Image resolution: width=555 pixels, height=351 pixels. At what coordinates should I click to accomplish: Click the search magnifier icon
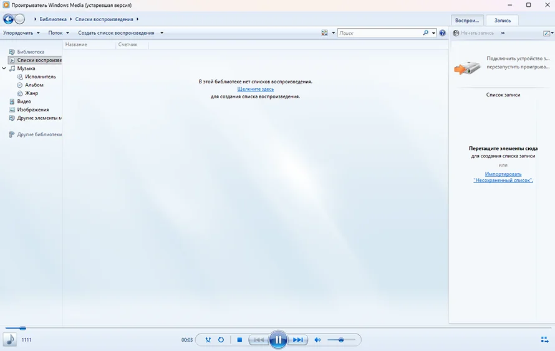tap(425, 33)
